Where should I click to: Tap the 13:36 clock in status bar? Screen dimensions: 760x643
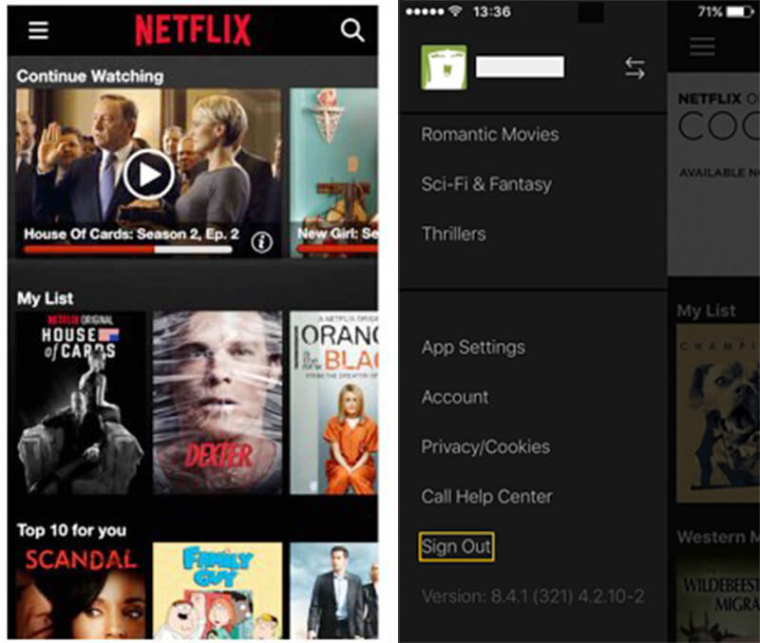point(492,11)
